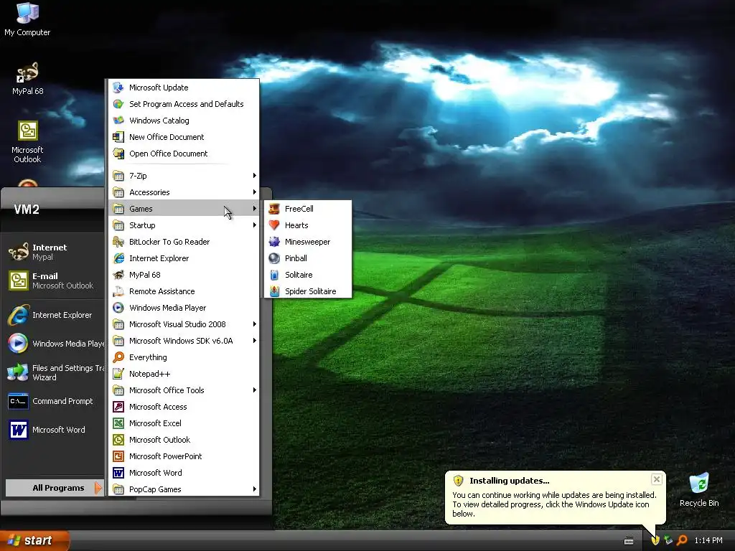
Task: Open Pinball game entry
Action: coord(307,258)
